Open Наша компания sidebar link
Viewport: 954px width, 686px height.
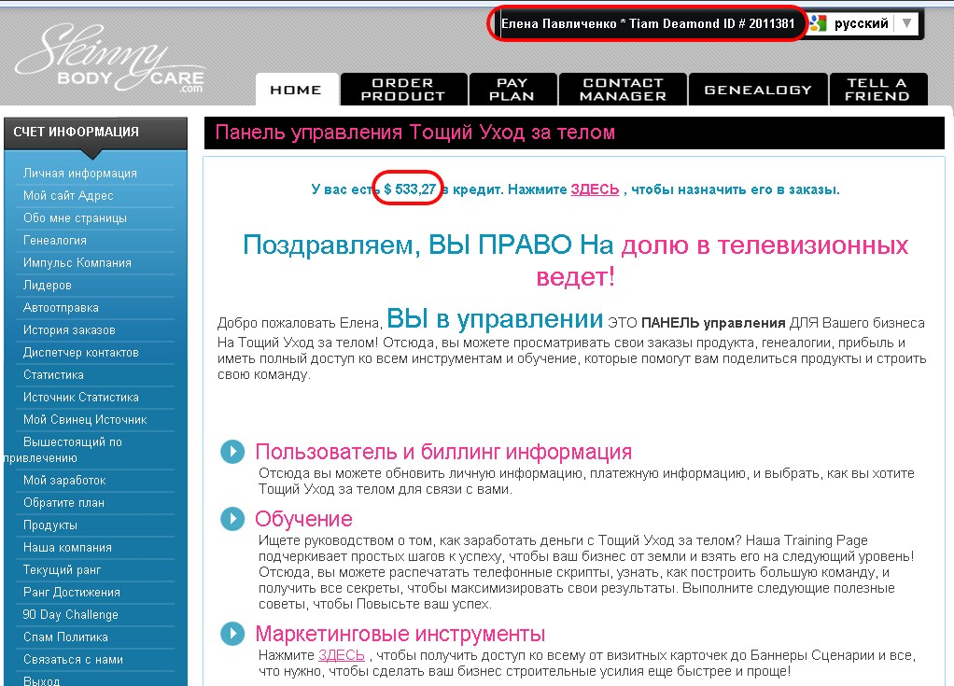67,547
